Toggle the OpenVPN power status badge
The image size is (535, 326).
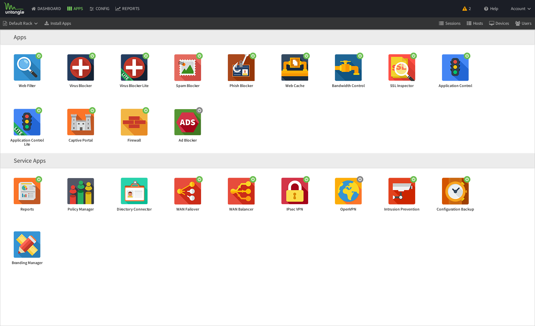click(360, 179)
